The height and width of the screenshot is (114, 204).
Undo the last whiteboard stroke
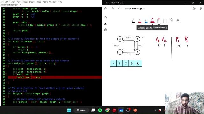(x=113, y=9)
